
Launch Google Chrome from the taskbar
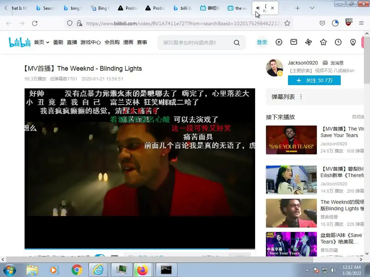77,270
